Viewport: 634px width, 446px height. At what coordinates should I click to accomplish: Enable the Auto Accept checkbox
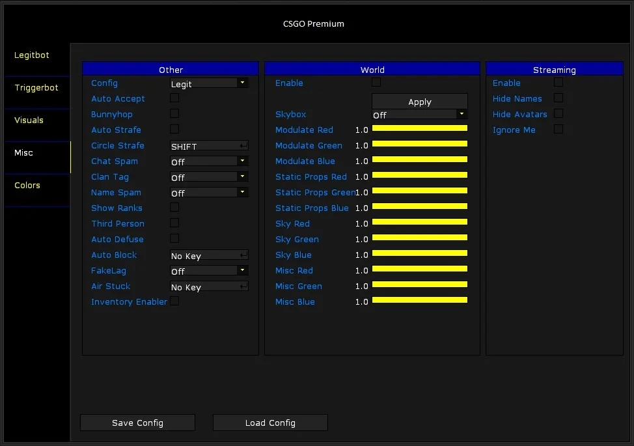[x=174, y=98]
